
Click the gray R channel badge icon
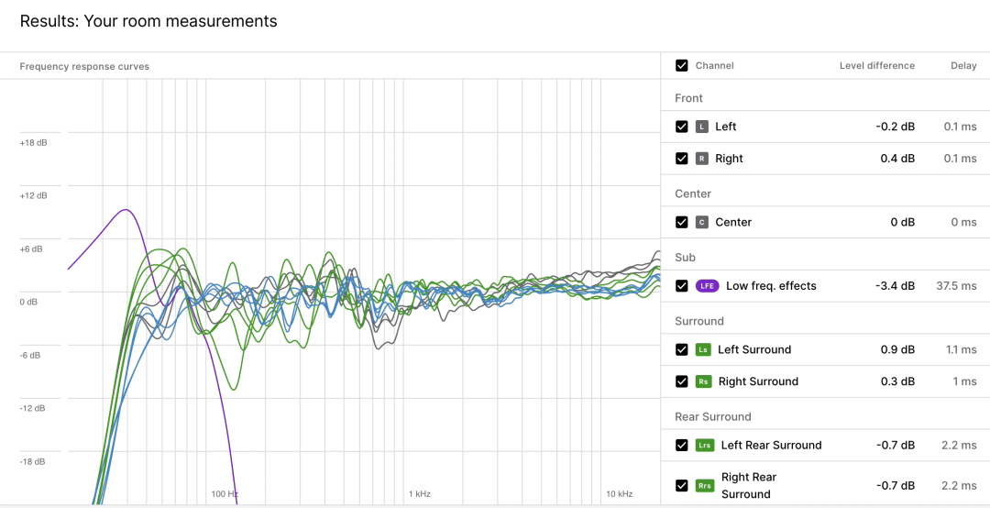coord(701,158)
